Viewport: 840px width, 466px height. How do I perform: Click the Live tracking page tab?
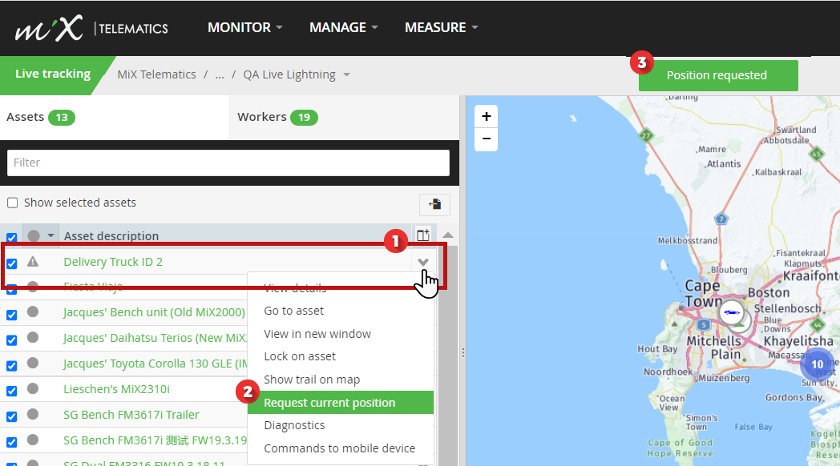(53, 74)
